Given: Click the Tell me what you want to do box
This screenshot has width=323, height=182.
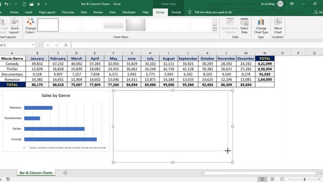Looking at the screenshot, I should [x=213, y=12].
